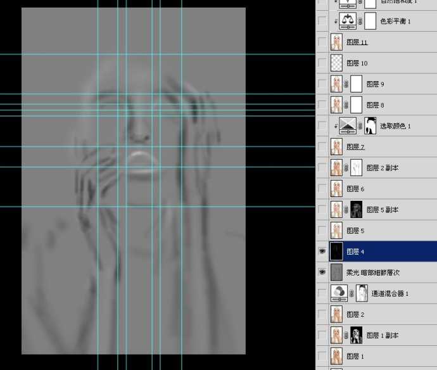Select the black mask on 图层 5 副本
Screen dimensions: 437x370
point(356,210)
